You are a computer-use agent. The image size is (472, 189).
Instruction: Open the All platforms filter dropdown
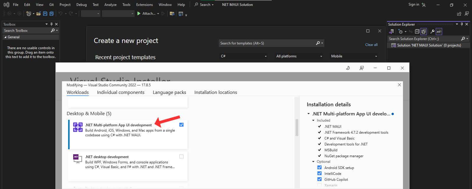pyautogui.click(x=299, y=56)
